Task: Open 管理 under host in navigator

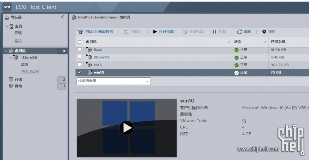Action: 18,33
